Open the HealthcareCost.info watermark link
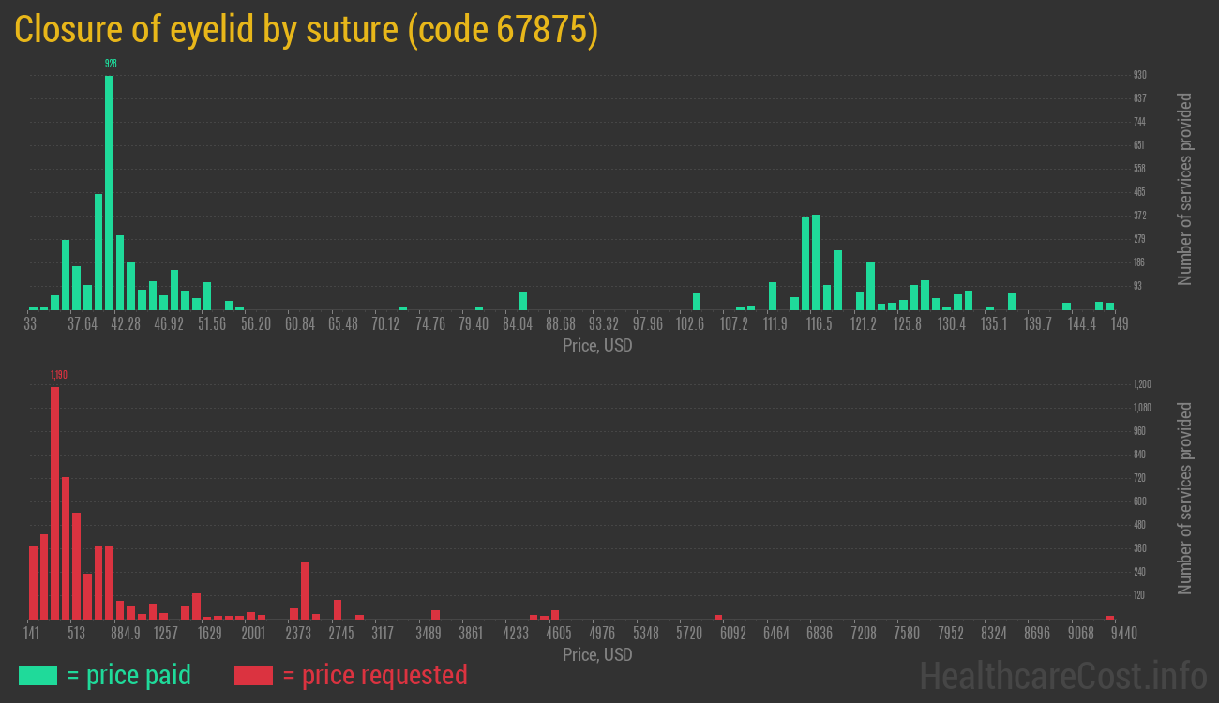Screen dimensions: 1219x703 1062,675
